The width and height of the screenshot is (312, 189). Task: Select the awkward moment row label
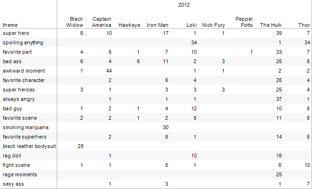[x=24, y=71]
